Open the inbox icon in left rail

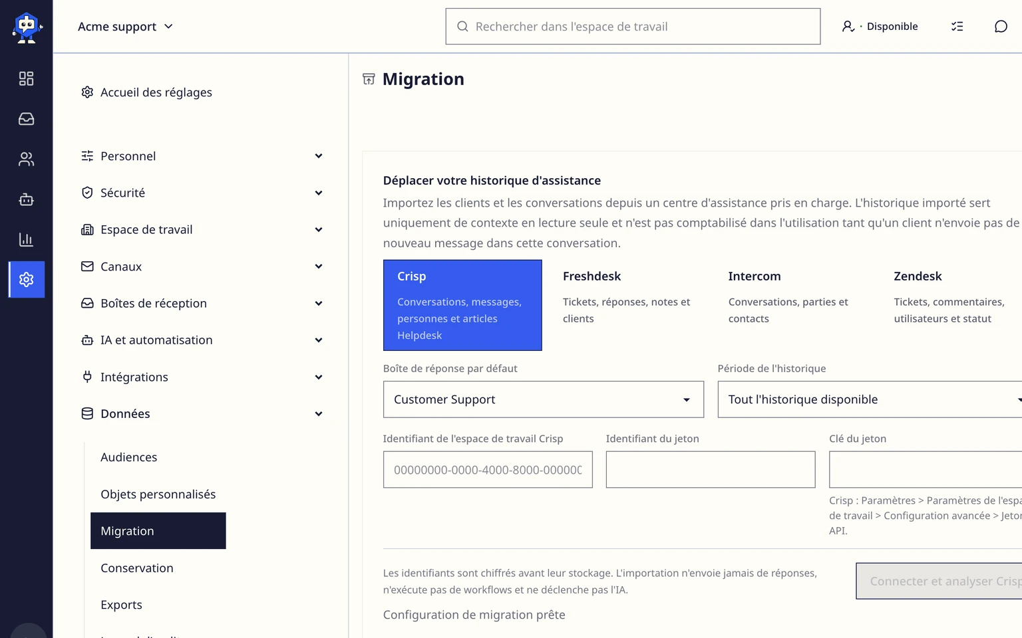coord(26,119)
